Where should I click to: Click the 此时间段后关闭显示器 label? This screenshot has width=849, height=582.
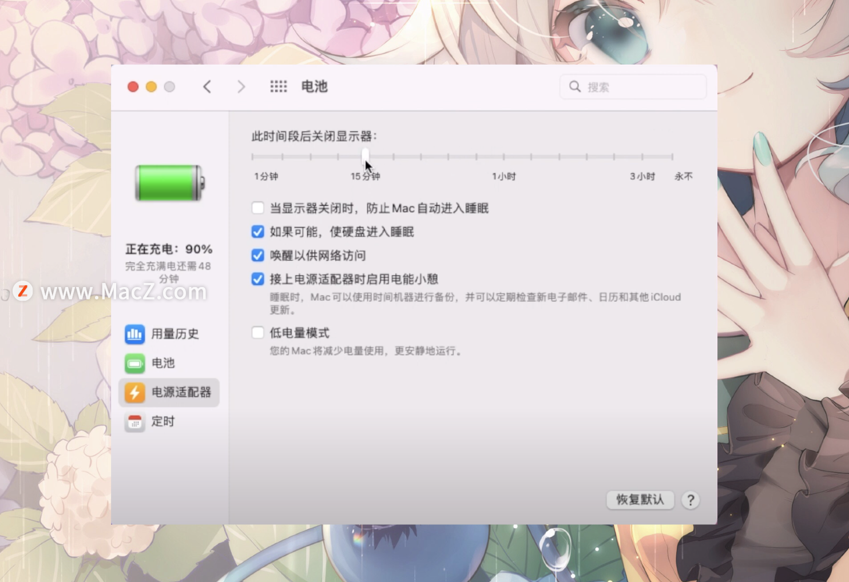pyautogui.click(x=314, y=136)
